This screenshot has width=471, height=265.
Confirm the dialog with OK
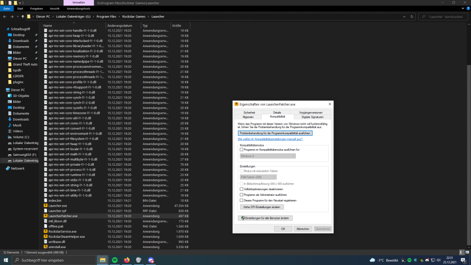coord(283,229)
